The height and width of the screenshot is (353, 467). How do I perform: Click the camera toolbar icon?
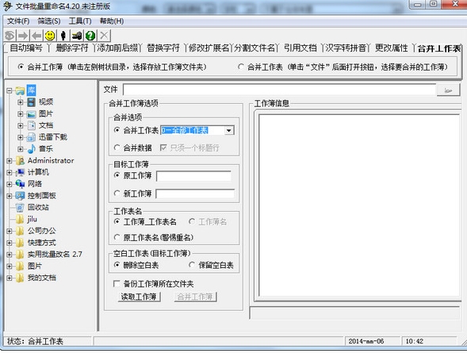coord(77,36)
